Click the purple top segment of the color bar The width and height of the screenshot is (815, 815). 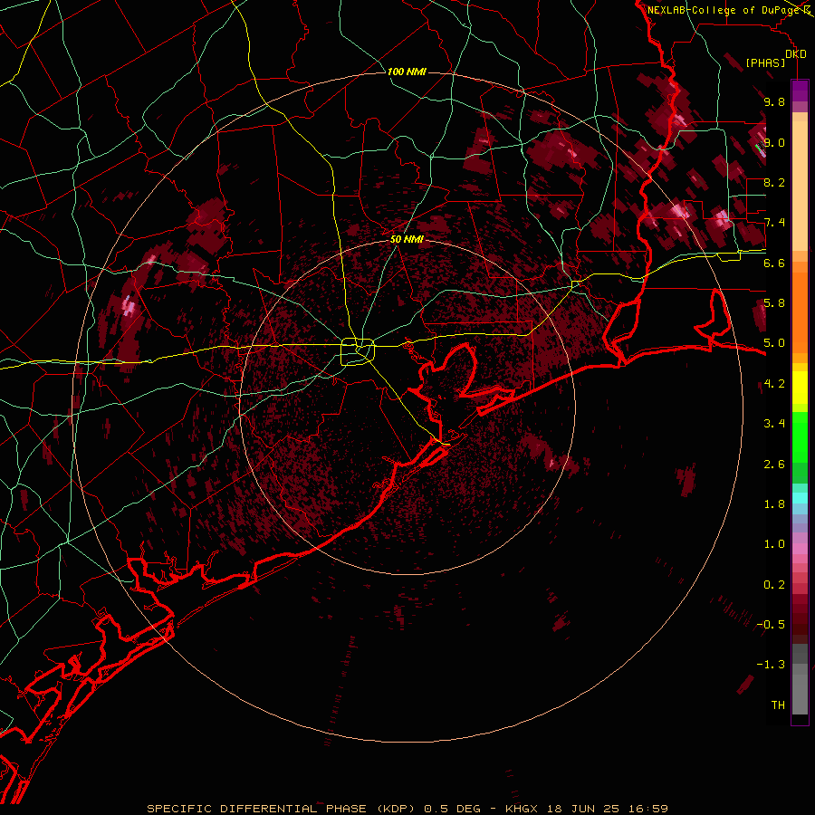(800, 91)
